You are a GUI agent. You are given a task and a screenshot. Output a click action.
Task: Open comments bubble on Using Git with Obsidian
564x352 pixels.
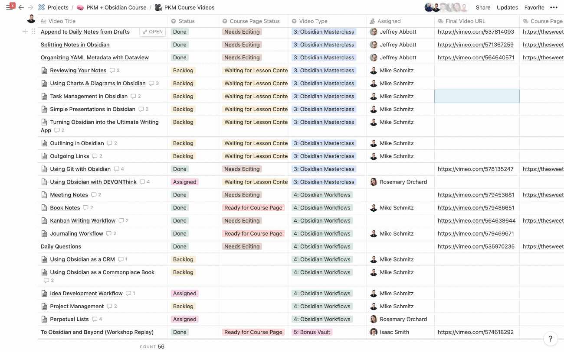click(119, 169)
